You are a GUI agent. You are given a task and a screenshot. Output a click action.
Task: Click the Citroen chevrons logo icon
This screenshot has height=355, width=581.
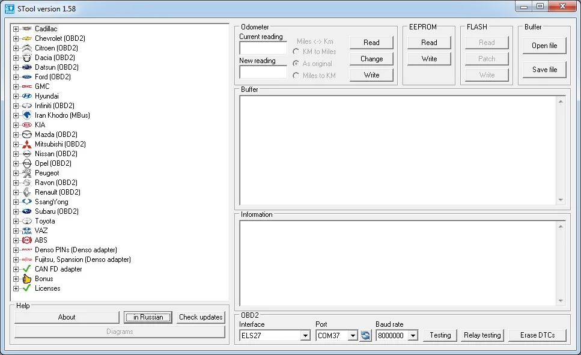point(26,48)
